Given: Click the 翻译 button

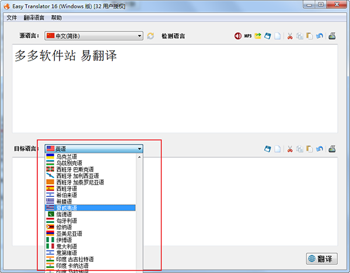Looking at the screenshot, I should pyautogui.click(x=321, y=259).
